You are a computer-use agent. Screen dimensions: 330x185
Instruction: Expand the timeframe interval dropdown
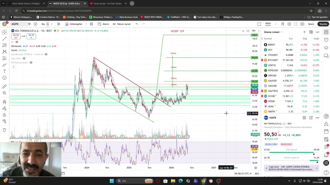pyautogui.click(x=52, y=24)
